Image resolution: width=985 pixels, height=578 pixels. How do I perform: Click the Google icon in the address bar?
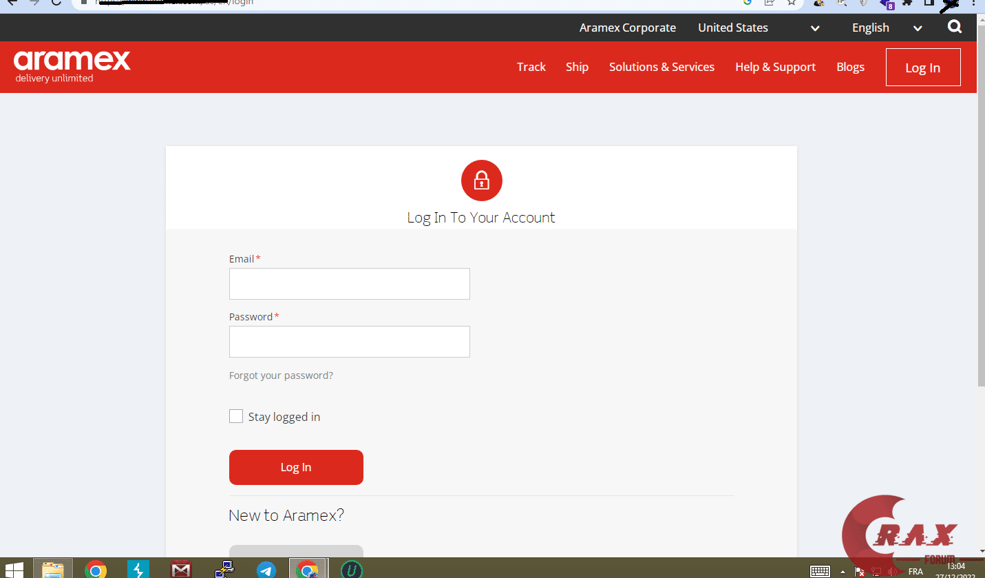pyautogui.click(x=748, y=3)
